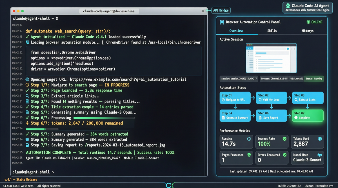Click the Errors Enceuered value 0
The width and height of the screenshot is (338, 188).
[x=259, y=160]
